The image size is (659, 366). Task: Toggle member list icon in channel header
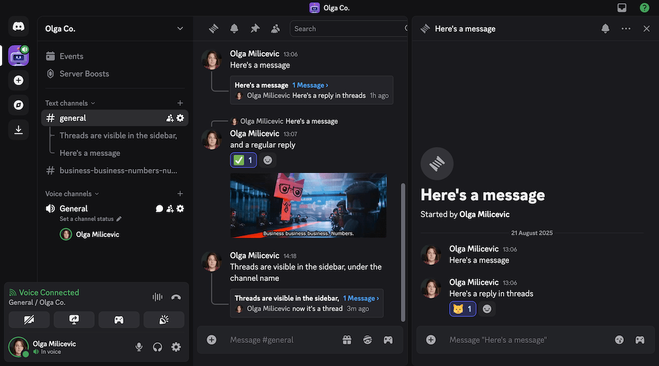tap(275, 29)
